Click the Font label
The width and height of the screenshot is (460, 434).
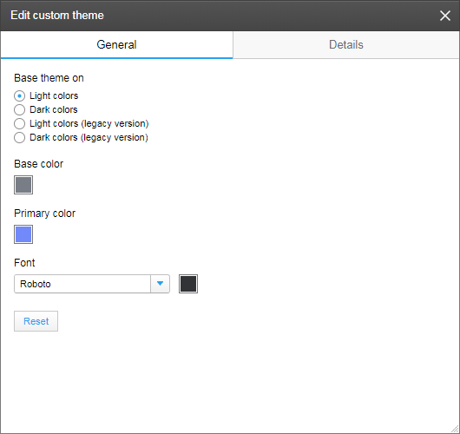(x=24, y=263)
